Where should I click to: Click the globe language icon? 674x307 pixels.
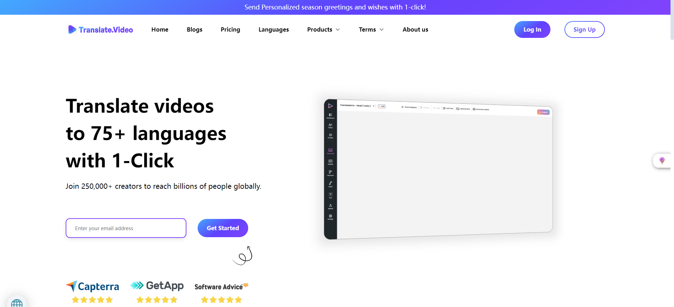click(16, 303)
